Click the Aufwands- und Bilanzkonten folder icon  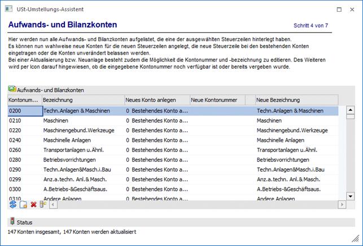(12, 90)
